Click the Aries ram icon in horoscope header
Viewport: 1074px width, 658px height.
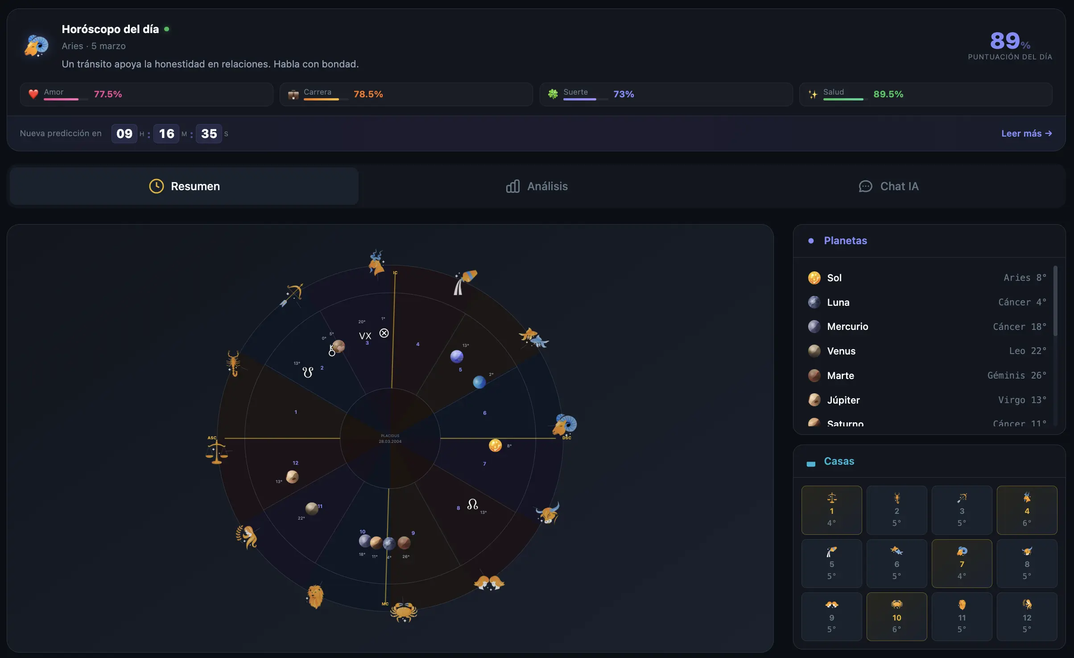(37, 46)
